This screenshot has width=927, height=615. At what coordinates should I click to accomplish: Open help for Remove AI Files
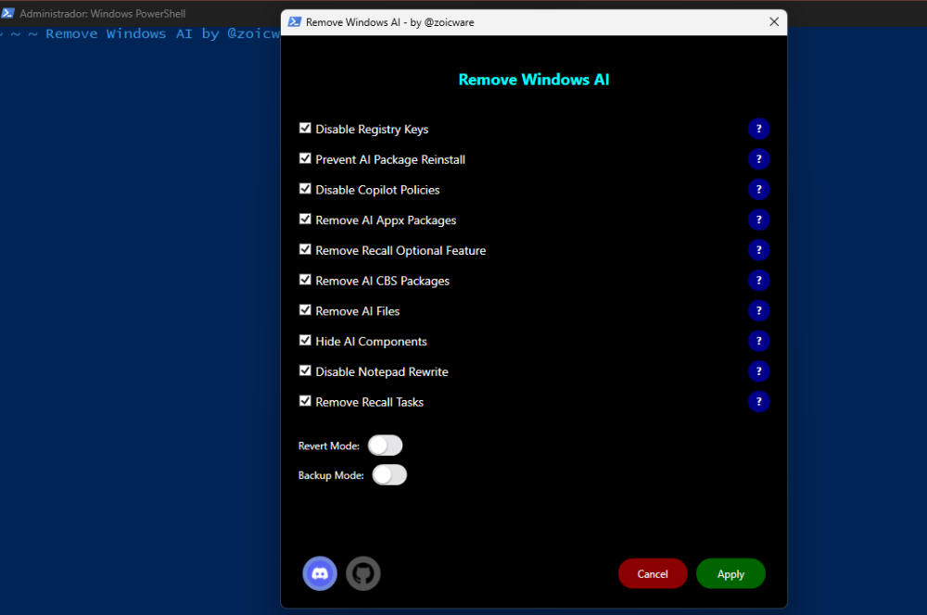point(758,310)
